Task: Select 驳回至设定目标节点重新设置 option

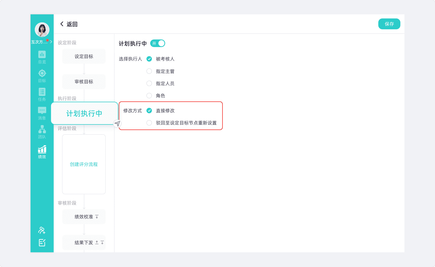Action: click(149, 123)
